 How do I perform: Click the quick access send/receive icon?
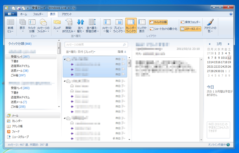click(24, 8)
